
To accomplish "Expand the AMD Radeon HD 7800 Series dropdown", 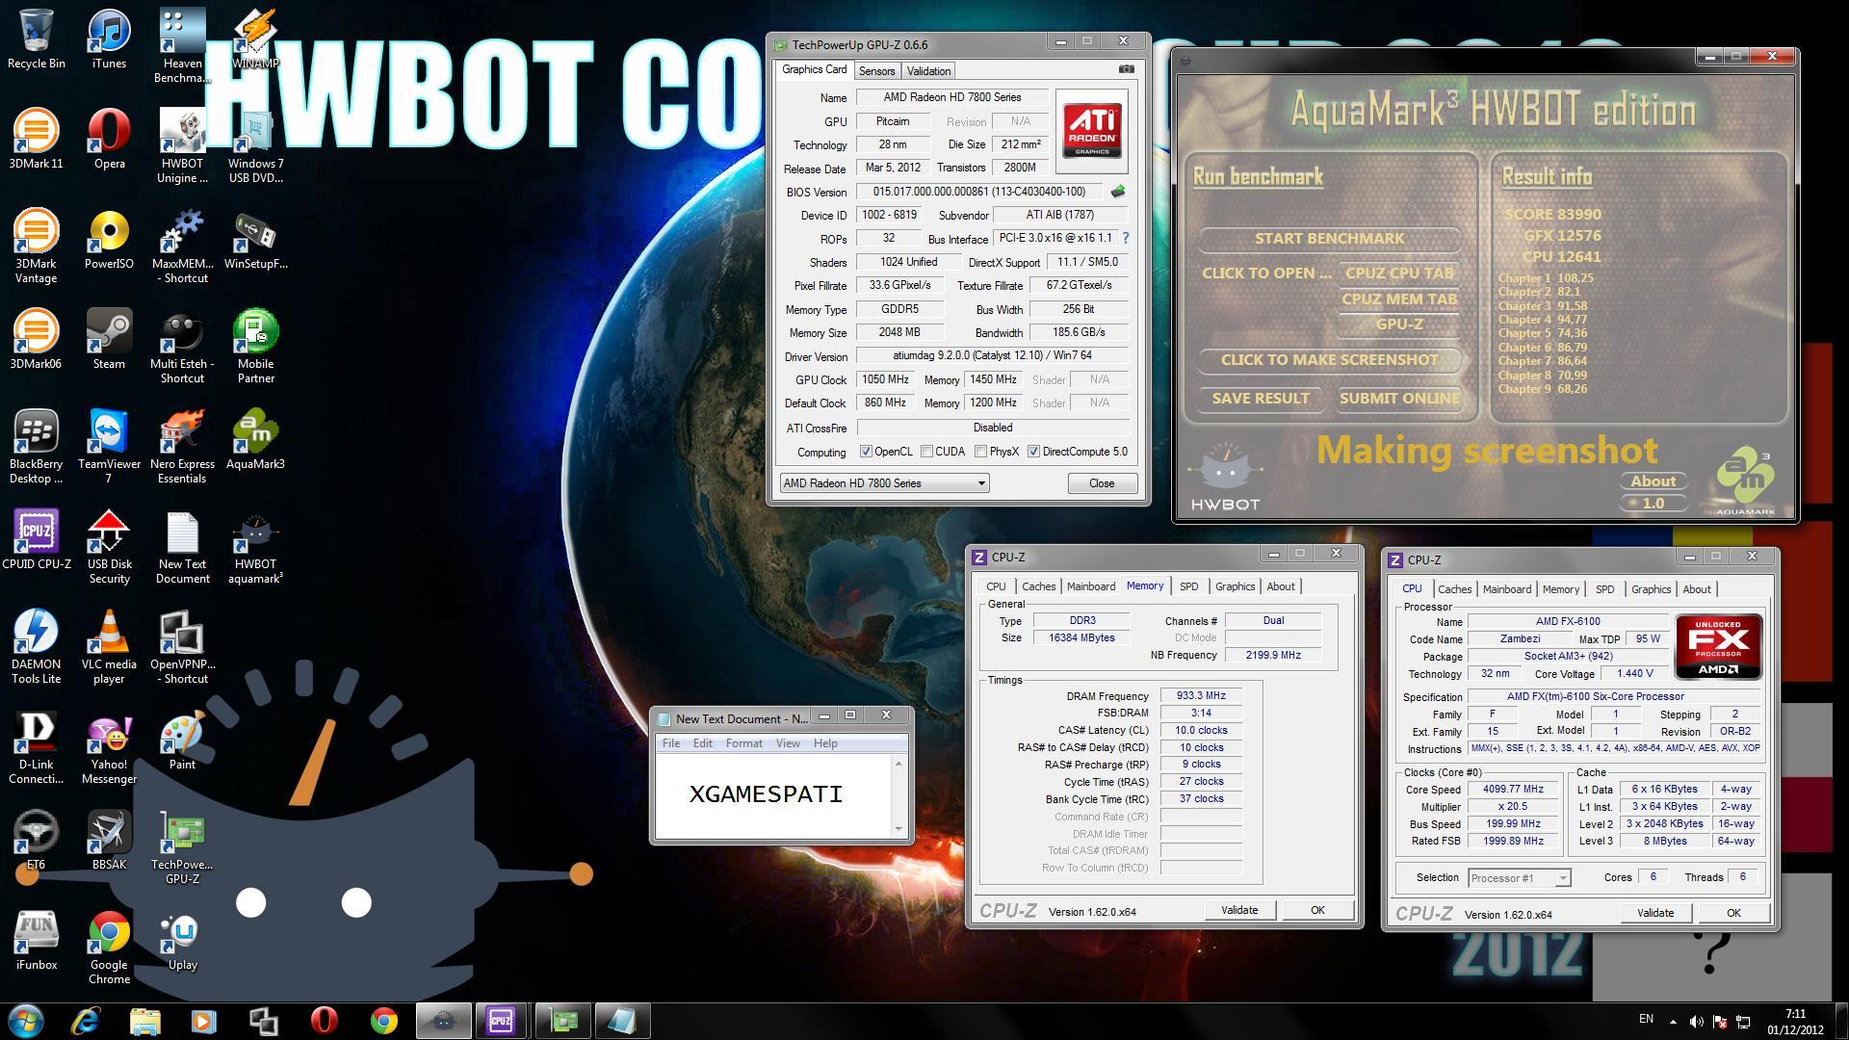I will (884, 483).
